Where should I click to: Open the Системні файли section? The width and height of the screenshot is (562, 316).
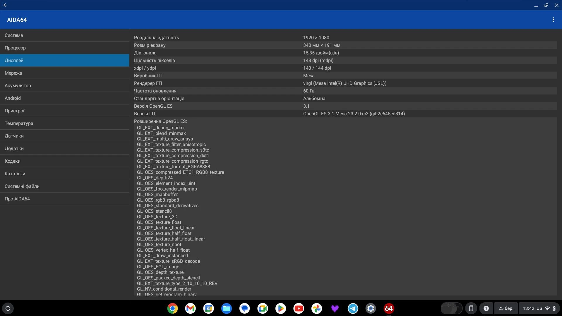click(64, 186)
